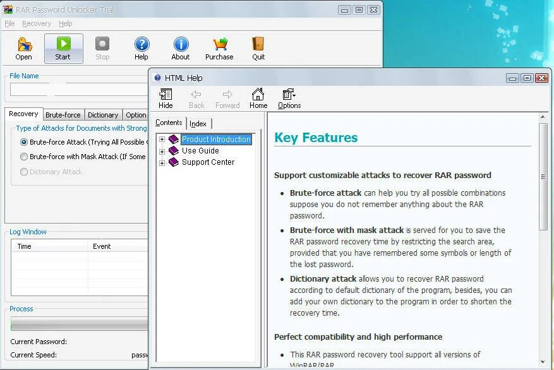Click the help scrollbar down arrow
This screenshot has height=370, width=554.
click(x=543, y=362)
